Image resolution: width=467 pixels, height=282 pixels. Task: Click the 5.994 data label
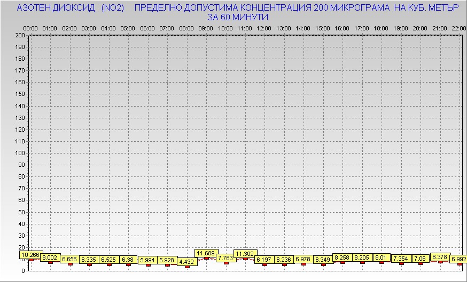pyautogui.click(x=147, y=260)
